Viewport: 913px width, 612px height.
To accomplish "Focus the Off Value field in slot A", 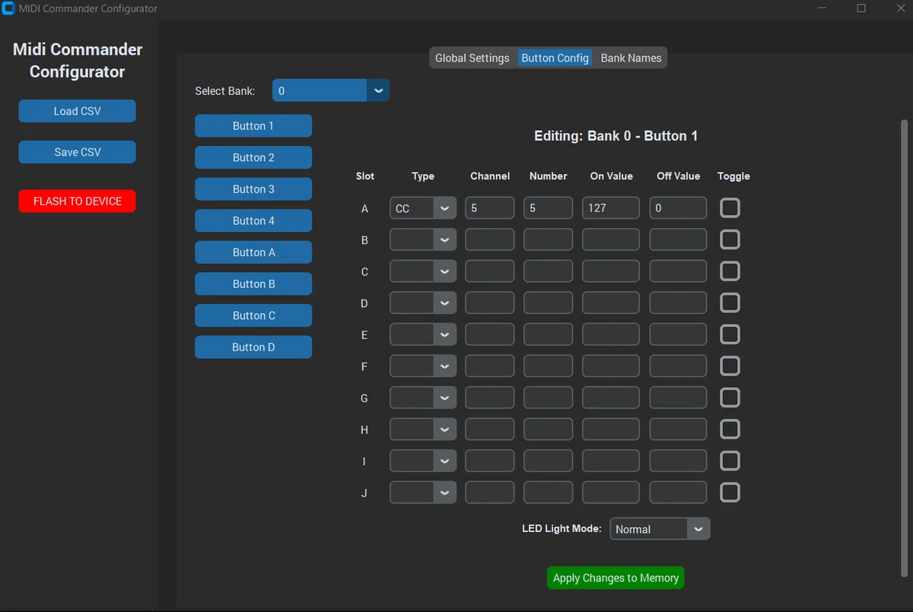I will (679, 208).
